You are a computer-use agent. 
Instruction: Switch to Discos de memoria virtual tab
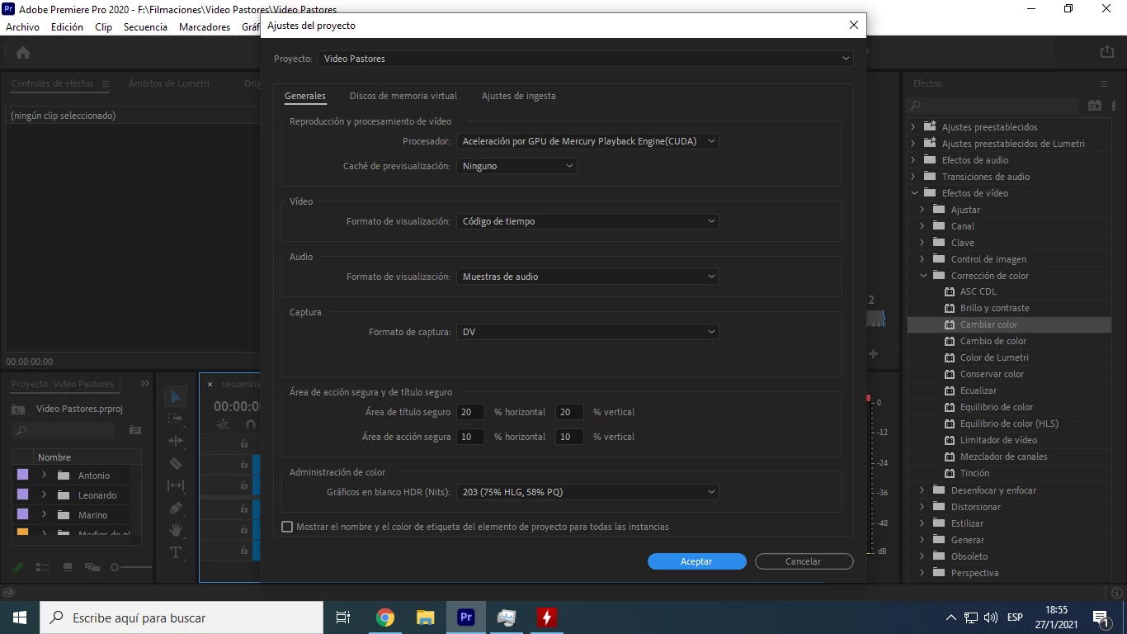click(x=403, y=96)
